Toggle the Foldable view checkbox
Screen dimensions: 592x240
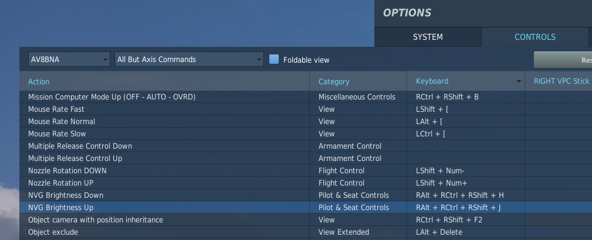coord(274,60)
